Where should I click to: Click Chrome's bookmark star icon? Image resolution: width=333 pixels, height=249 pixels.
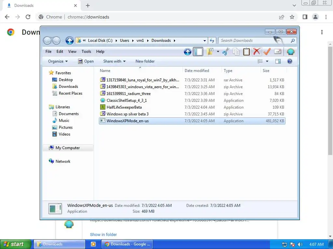(x=292, y=17)
